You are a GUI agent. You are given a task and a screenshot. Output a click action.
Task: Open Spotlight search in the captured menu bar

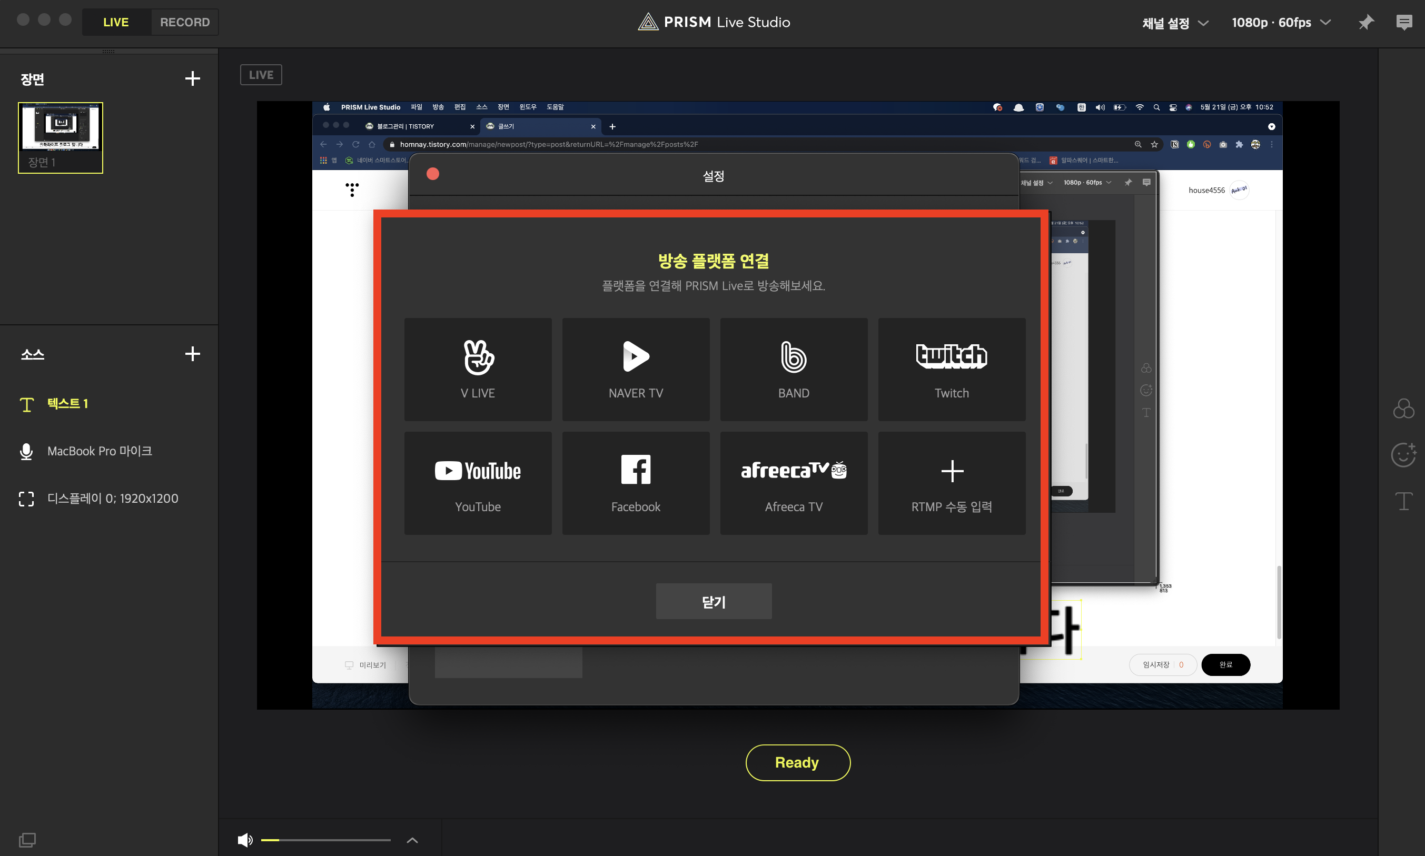click(1156, 107)
